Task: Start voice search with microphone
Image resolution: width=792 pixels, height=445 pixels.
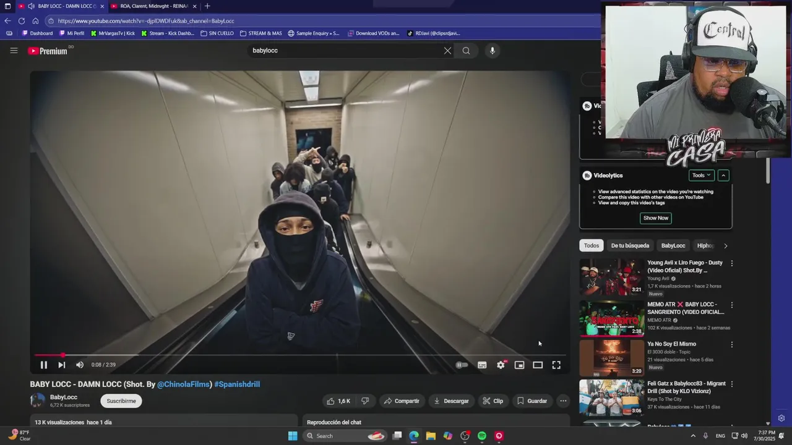Action: pos(493,51)
